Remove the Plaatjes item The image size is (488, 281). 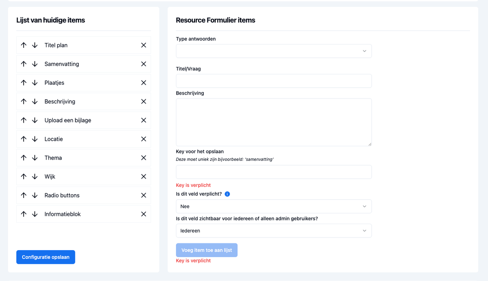point(143,83)
